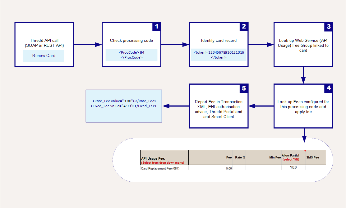Screen dimensions: 346x208
Task: Click the 'Thredd API call (SOAP or REST API)' text
Action: coord(44,43)
